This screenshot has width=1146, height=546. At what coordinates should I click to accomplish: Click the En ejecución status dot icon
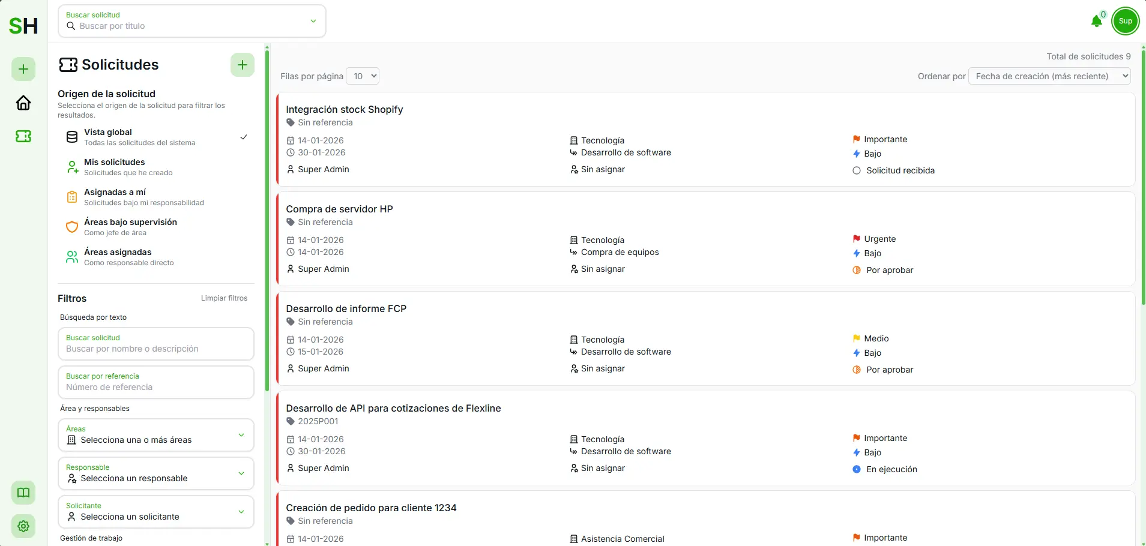tap(857, 469)
